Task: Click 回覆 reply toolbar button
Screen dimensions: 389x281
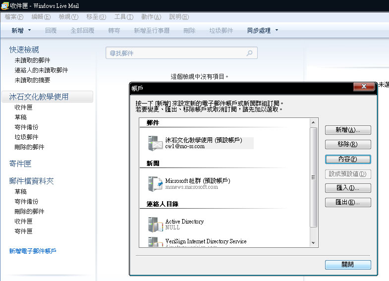Action: (x=51, y=31)
